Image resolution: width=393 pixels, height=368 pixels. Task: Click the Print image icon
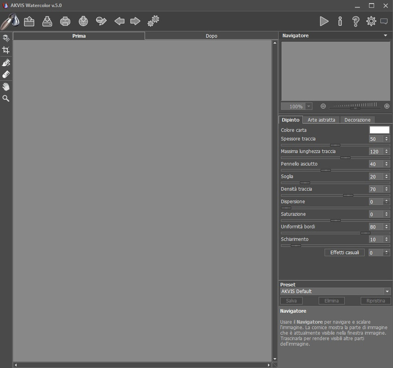pyautogui.click(x=65, y=21)
